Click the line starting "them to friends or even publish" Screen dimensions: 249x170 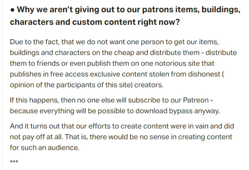(x=112, y=64)
